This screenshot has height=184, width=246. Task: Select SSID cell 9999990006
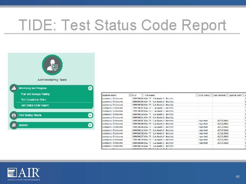(x=138, y=105)
